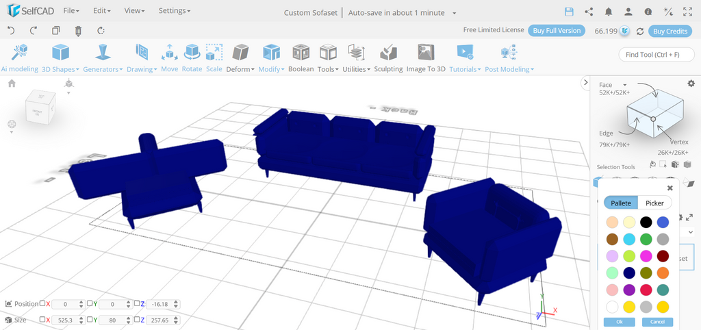The height and width of the screenshot is (330, 701).
Task: Click the Undo arrow icon
Action: [x=11, y=30]
